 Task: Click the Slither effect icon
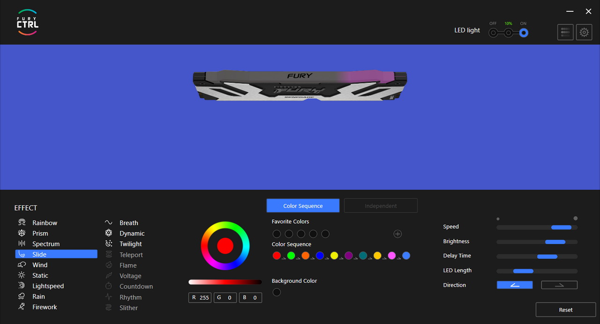pyautogui.click(x=109, y=308)
